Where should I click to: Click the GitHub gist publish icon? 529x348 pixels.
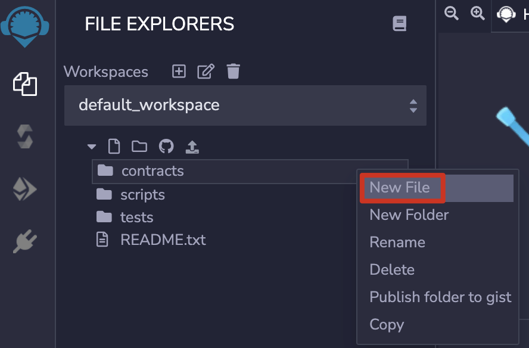pyautogui.click(x=166, y=147)
